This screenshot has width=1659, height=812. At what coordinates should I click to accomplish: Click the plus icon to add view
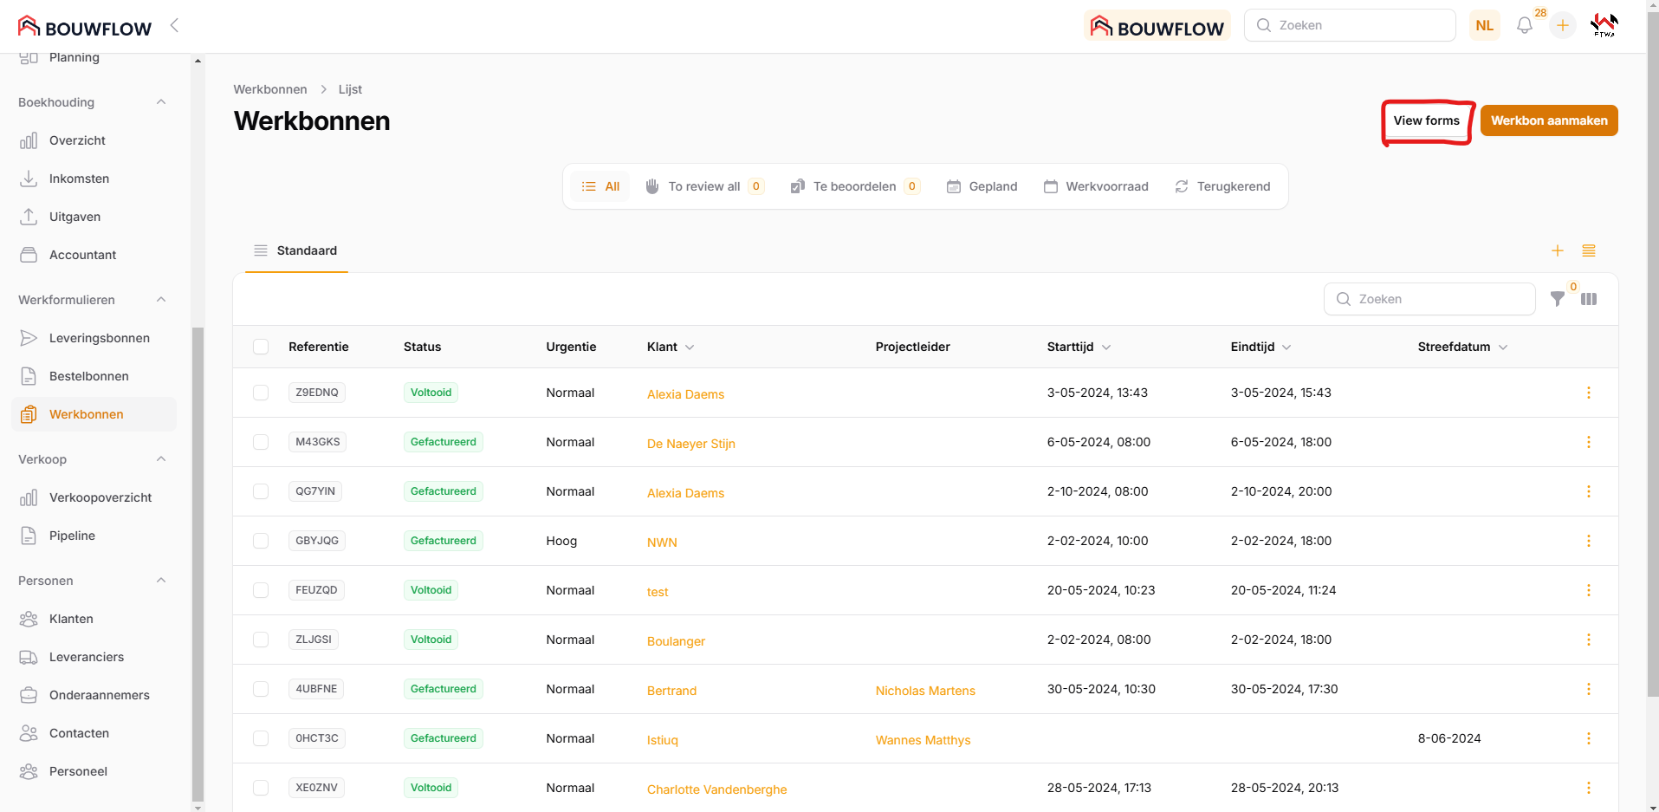1557,250
